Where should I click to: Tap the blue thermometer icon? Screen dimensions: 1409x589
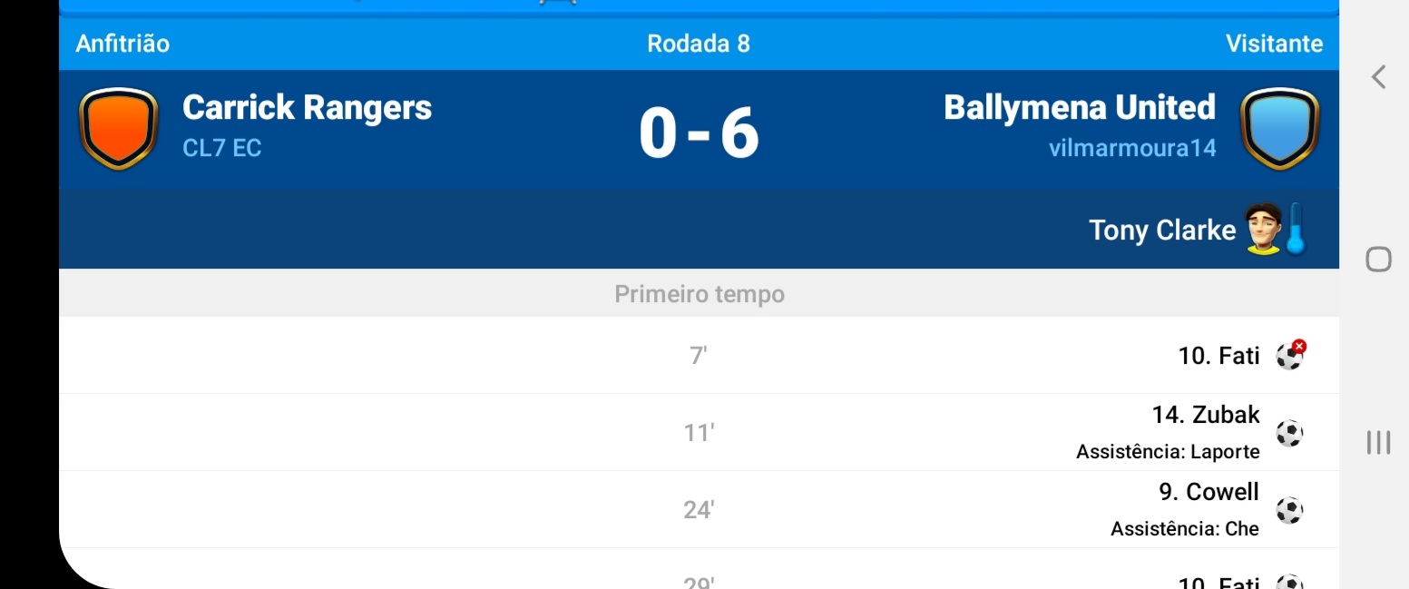coord(1295,230)
